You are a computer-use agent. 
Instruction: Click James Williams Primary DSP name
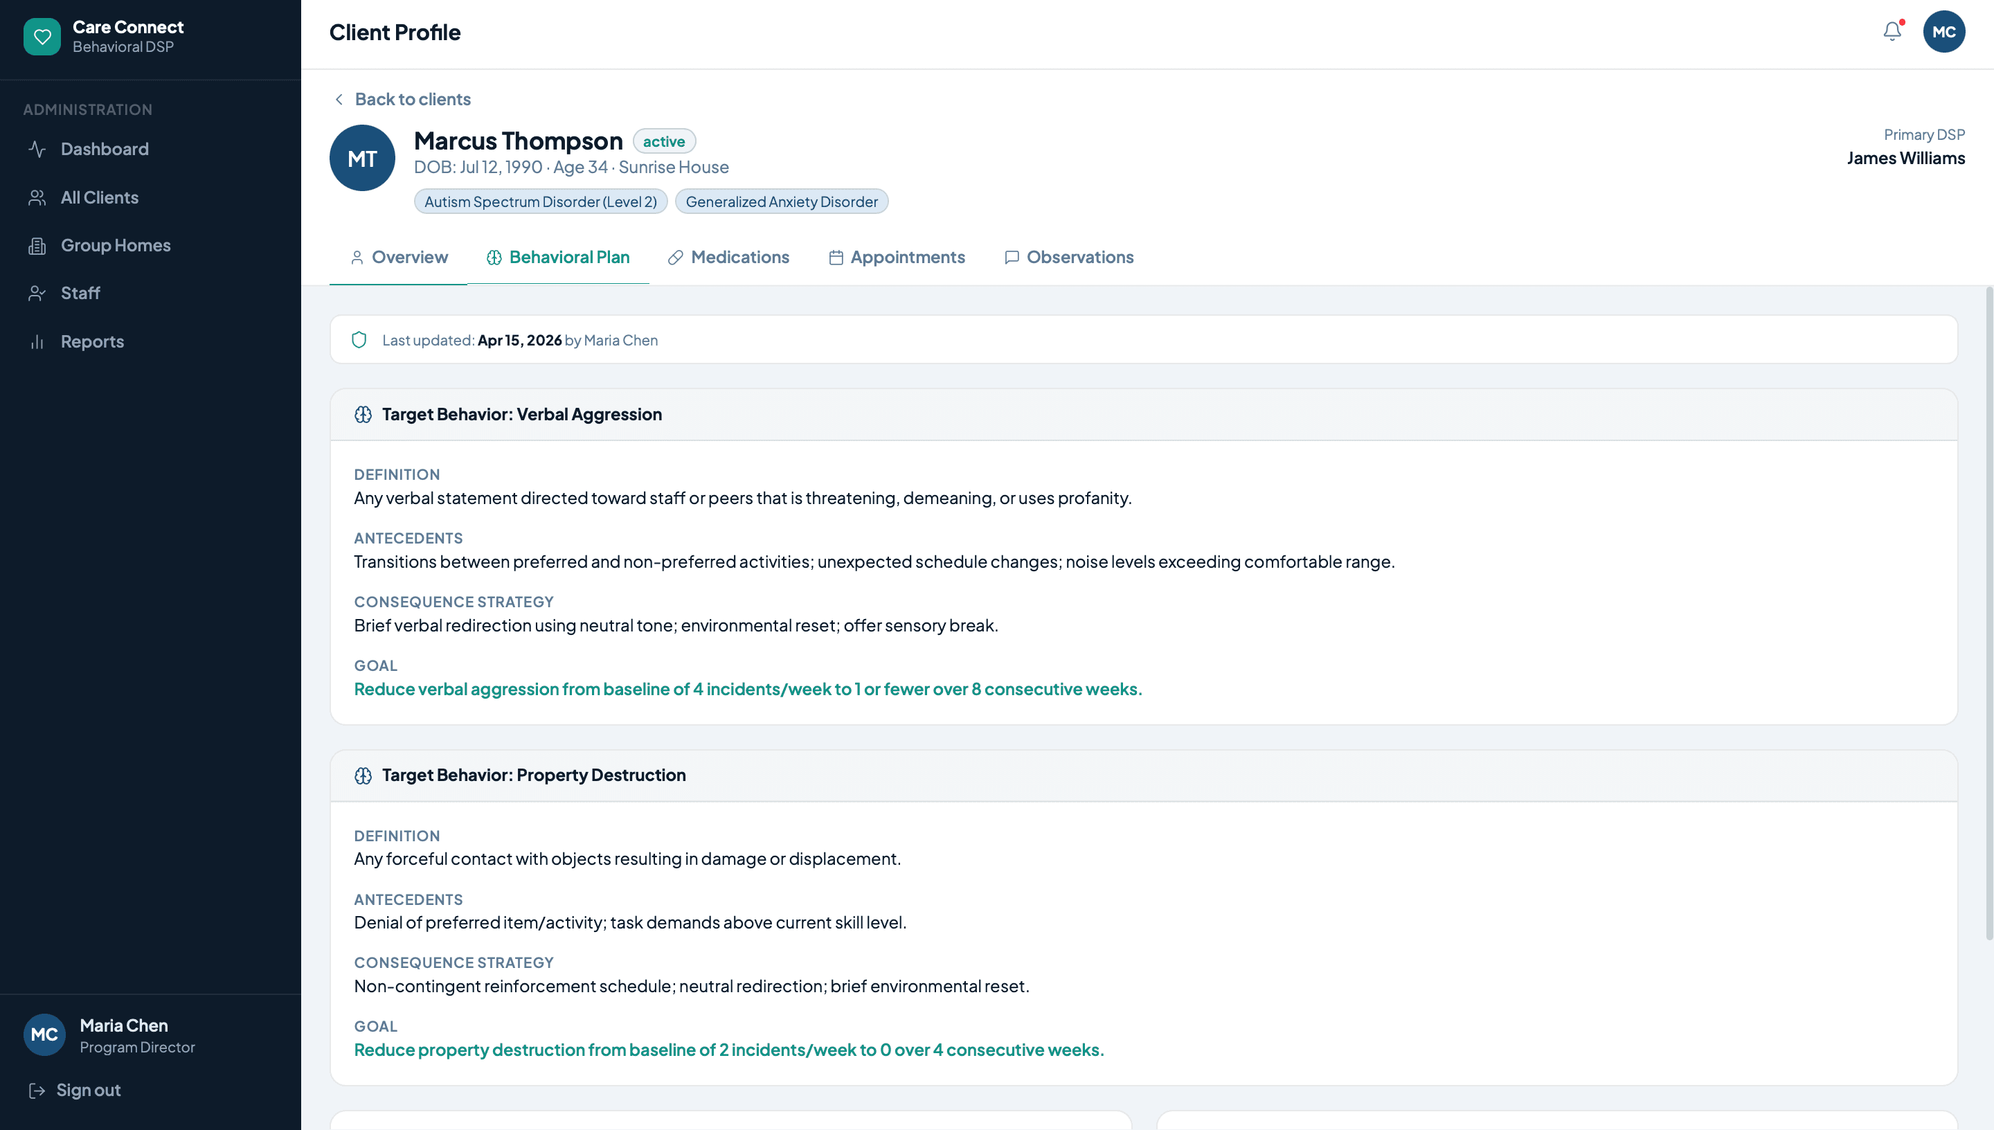pos(1905,159)
